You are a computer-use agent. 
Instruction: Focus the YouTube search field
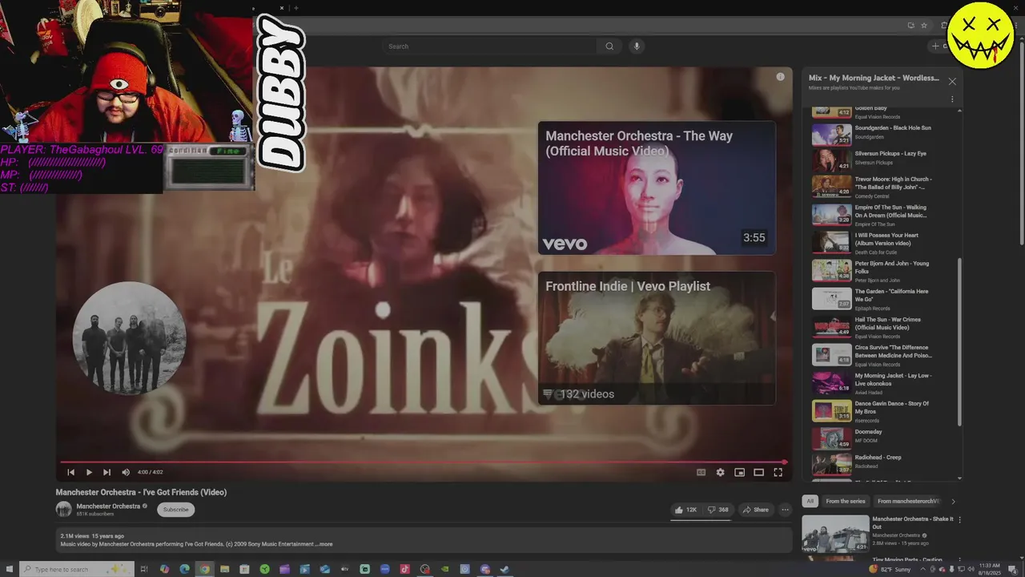pyautogui.click(x=490, y=46)
